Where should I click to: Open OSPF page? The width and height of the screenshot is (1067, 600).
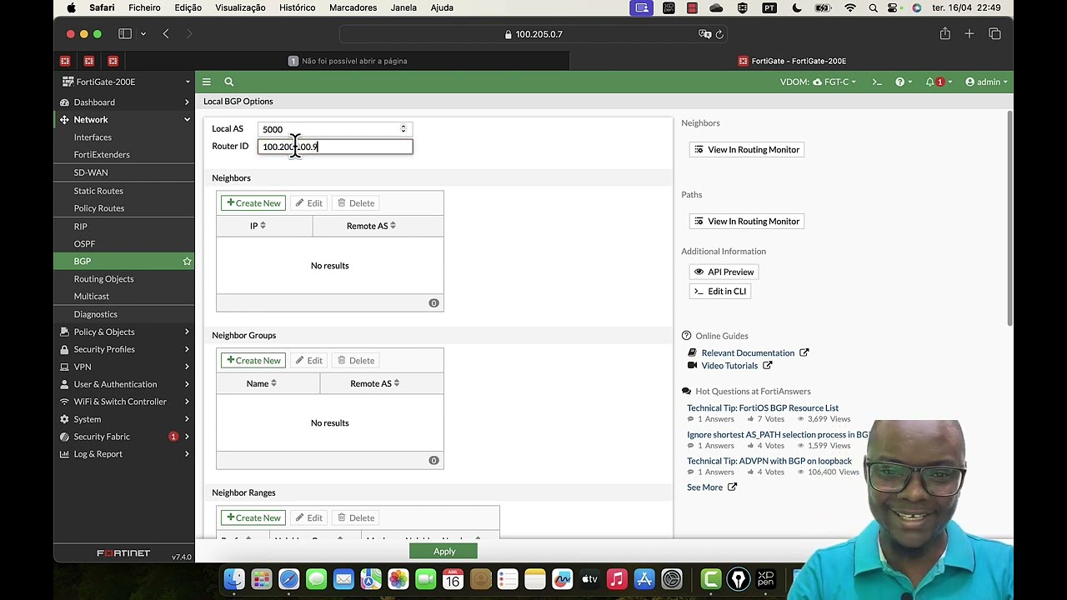point(84,243)
